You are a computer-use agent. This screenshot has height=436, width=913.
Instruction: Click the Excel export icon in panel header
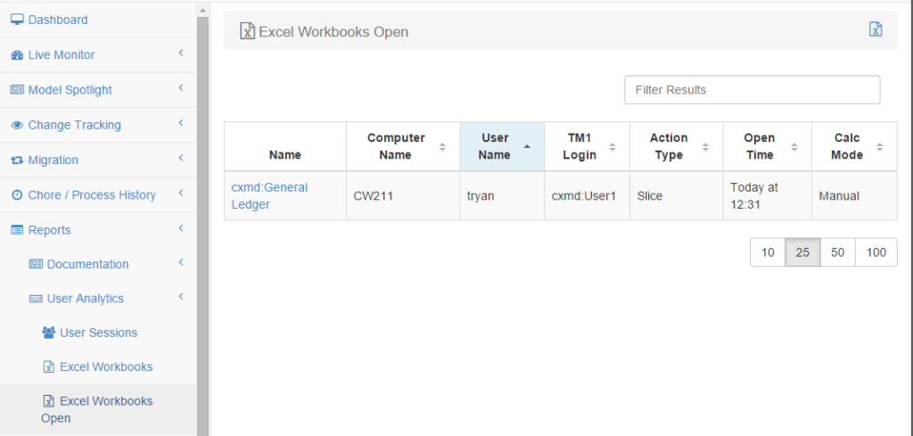click(x=876, y=29)
